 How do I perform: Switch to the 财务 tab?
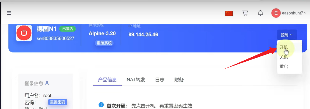click(179, 80)
